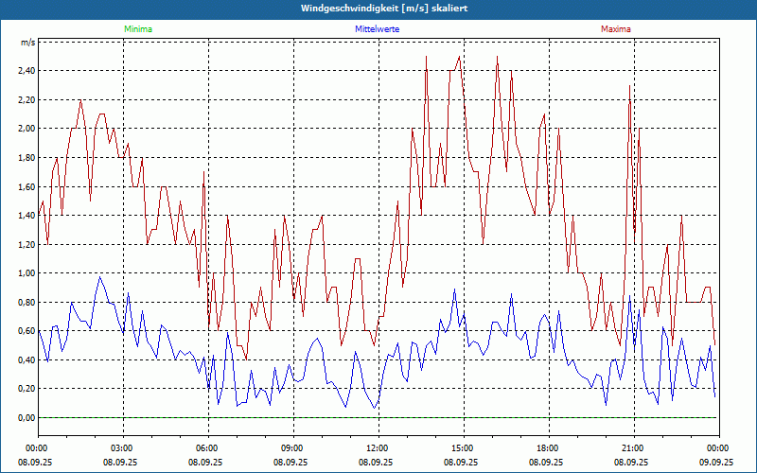Select the 21:00 time axis label
Viewport: 757px width, 473px height.
(633, 448)
